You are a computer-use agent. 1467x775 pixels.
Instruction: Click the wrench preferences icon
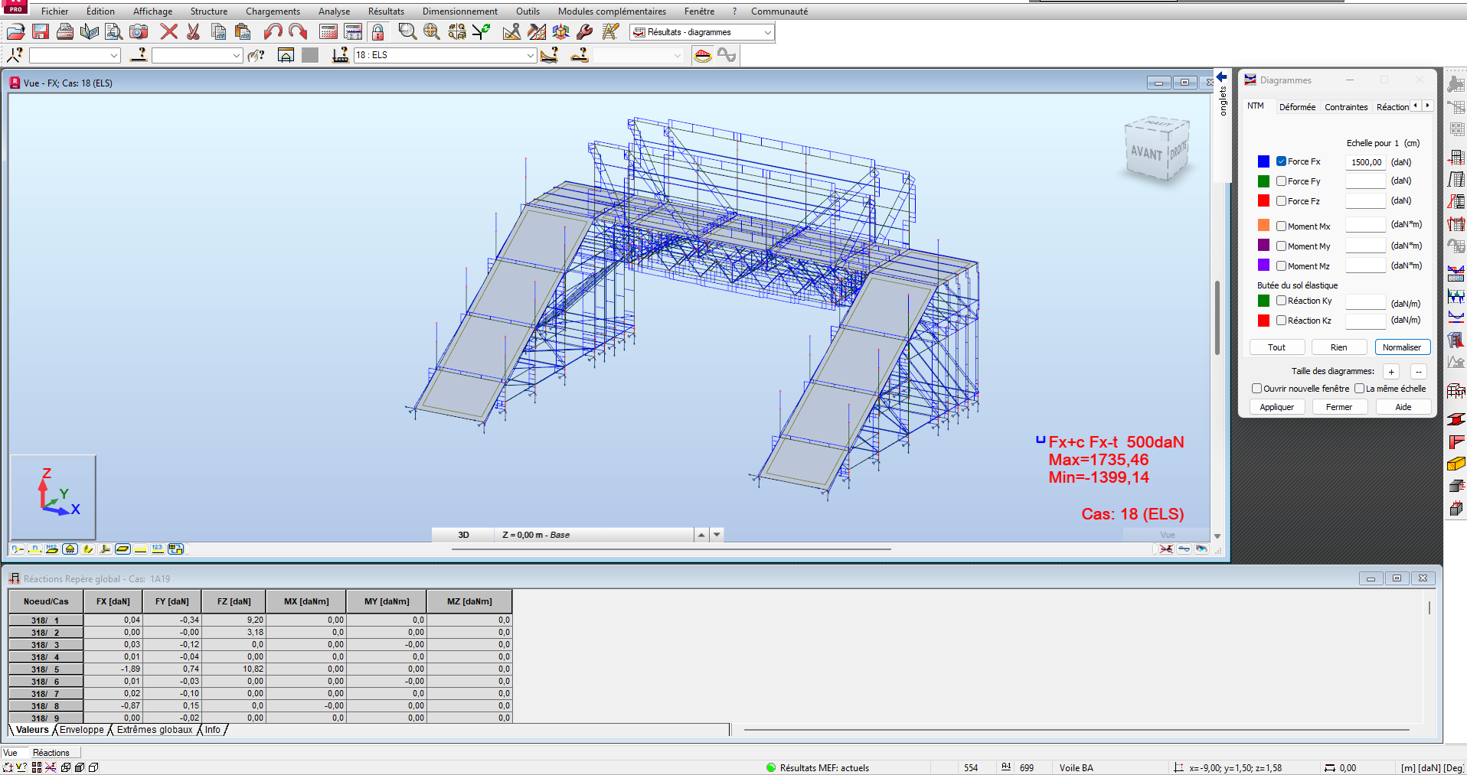[x=584, y=31]
